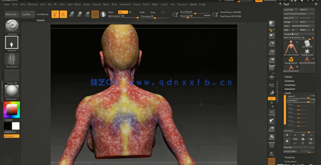Select the human figure tool thumbnail
Image resolution: width=321 pixels, height=165 pixels.
(x=291, y=48)
